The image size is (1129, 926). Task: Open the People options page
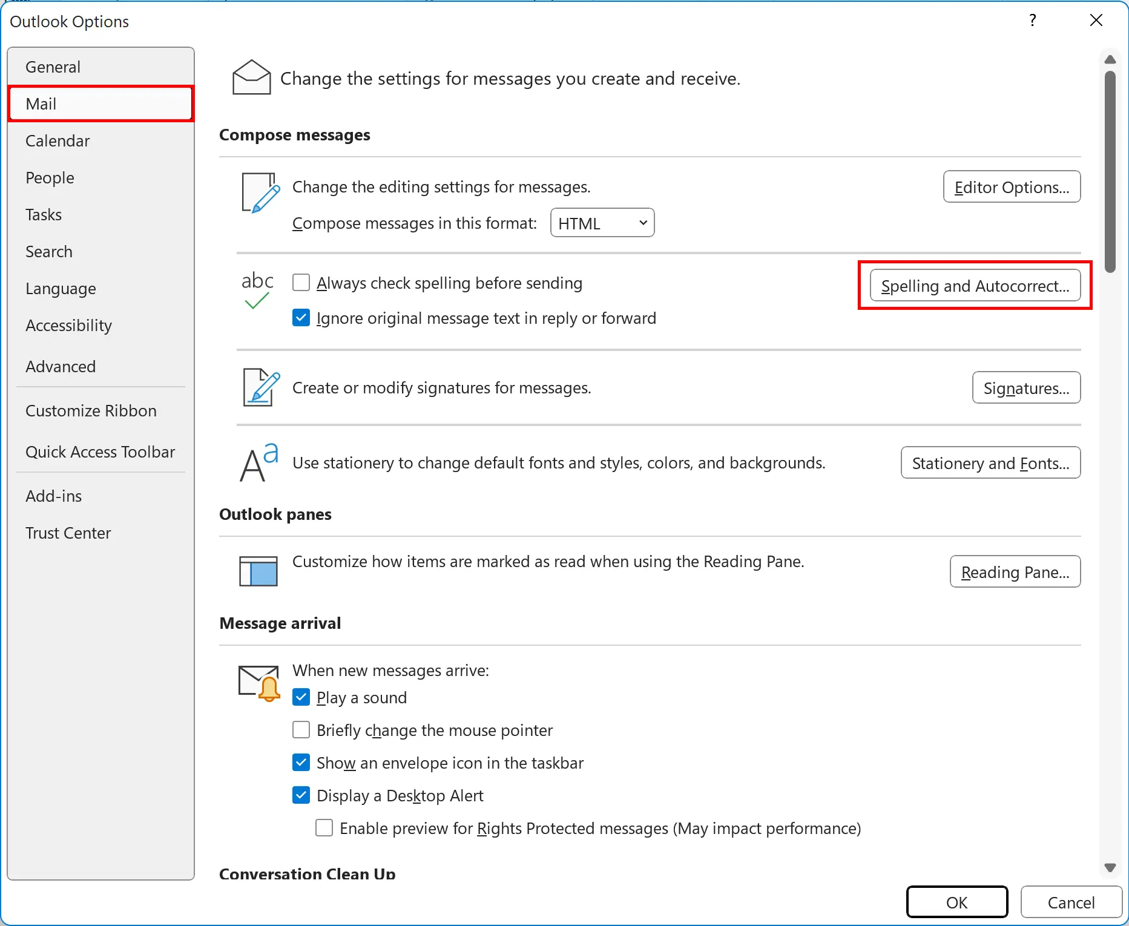(x=100, y=177)
